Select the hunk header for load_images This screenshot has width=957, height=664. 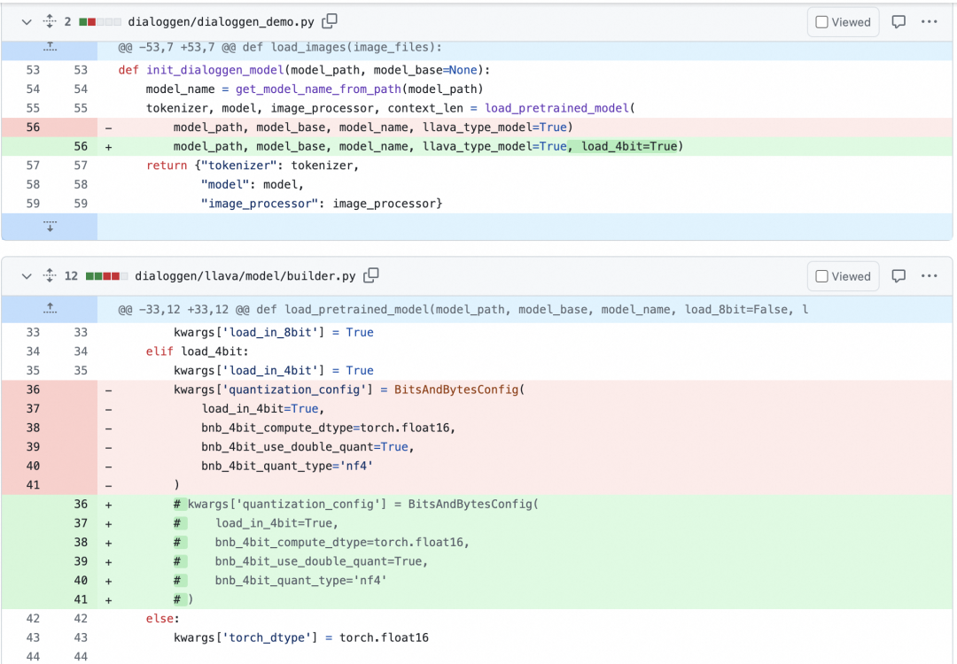pyautogui.click(x=279, y=48)
